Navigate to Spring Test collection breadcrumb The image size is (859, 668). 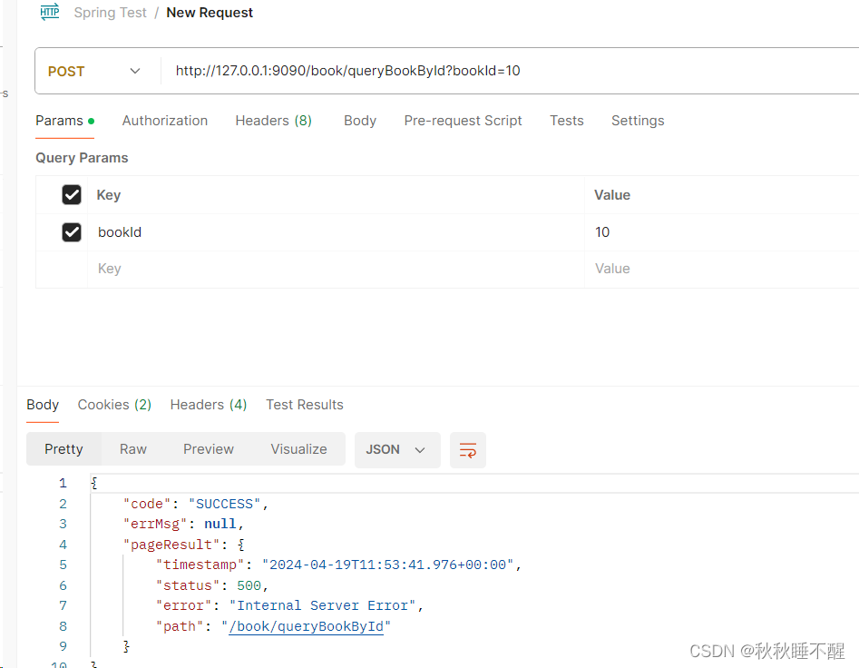[110, 13]
